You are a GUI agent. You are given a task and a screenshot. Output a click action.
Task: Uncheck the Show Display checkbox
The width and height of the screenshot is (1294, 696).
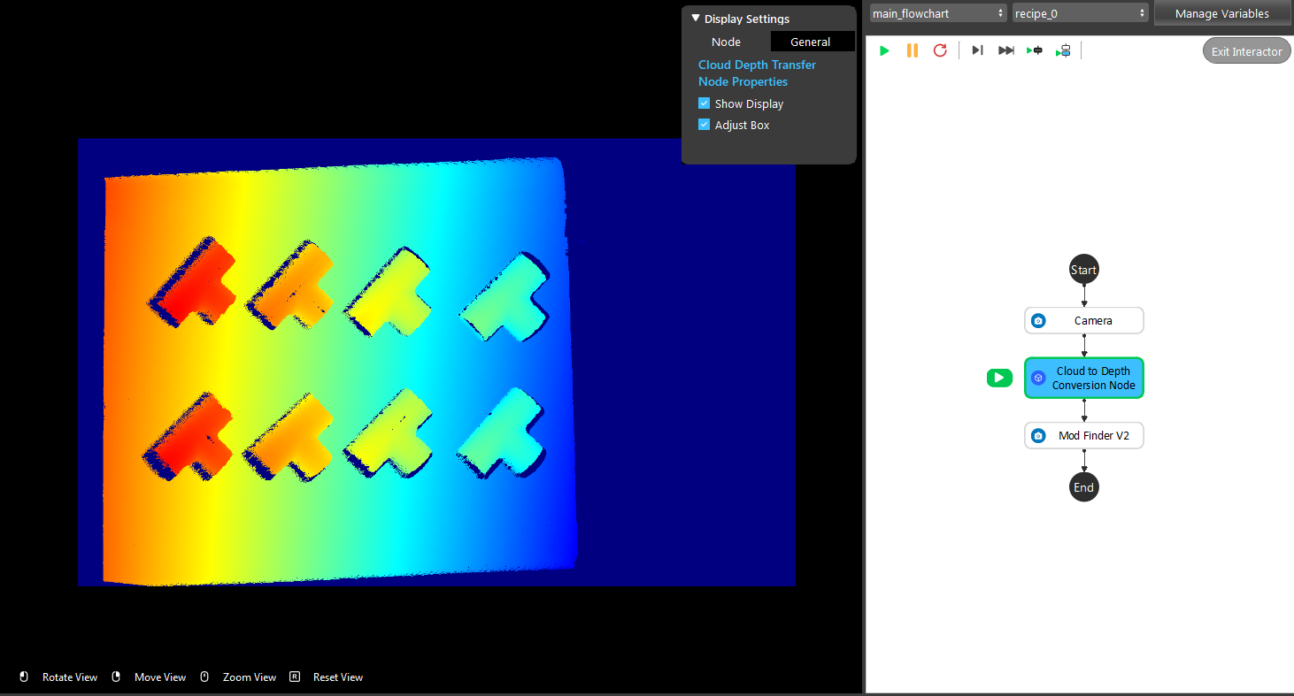[x=705, y=103]
